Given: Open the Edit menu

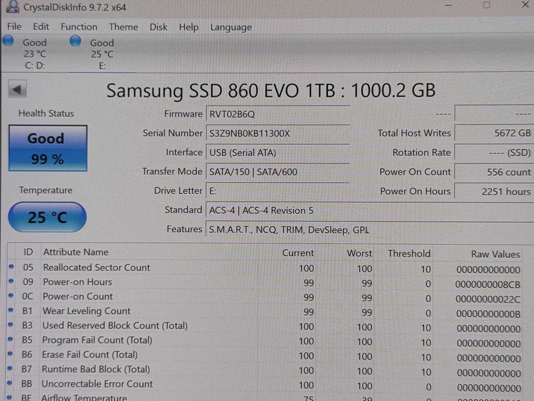Looking at the screenshot, I should pyautogui.click(x=41, y=26).
